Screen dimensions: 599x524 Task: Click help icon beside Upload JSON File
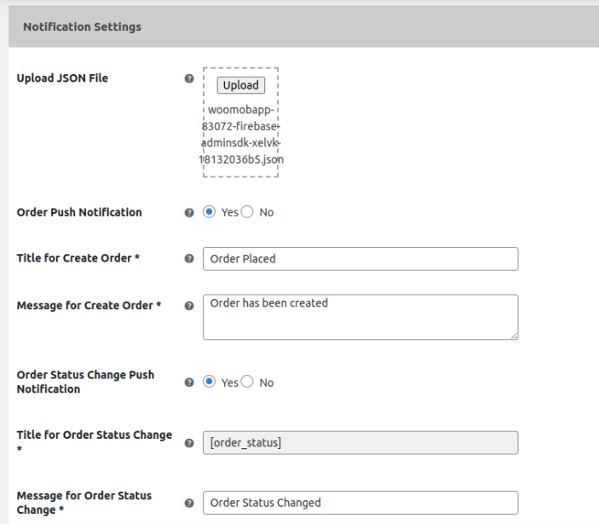(189, 79)
